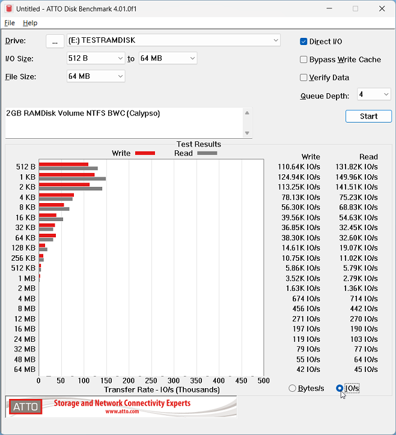Minimize the ATTO Disk Benchmark window
Screen dimensions: 396x435
[x=329, y=8]
